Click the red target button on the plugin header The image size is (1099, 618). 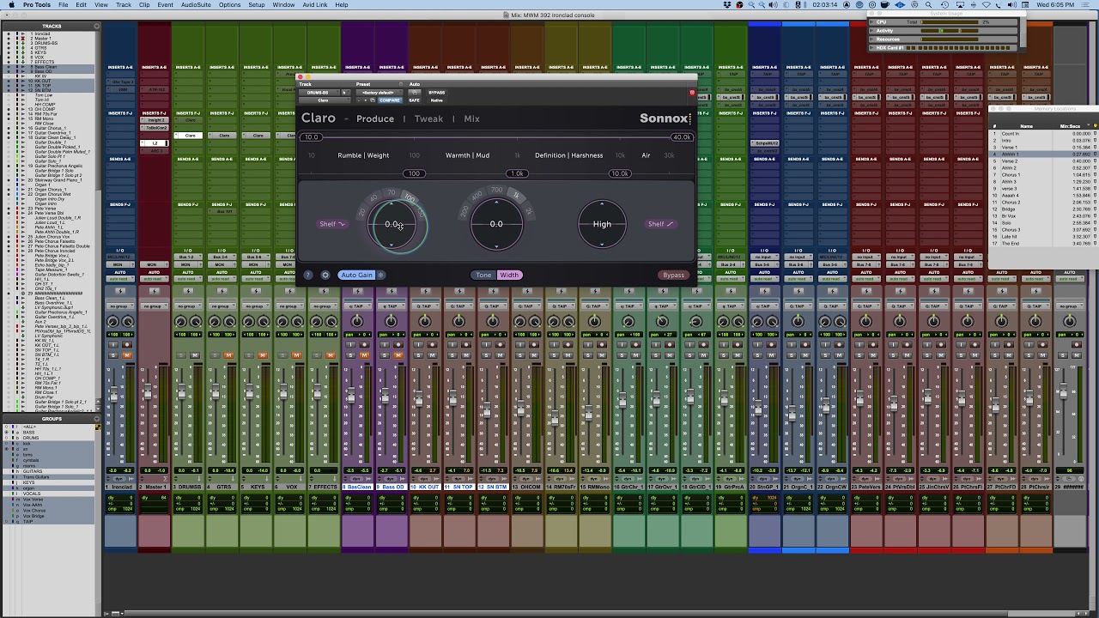(x=692, y=93)
